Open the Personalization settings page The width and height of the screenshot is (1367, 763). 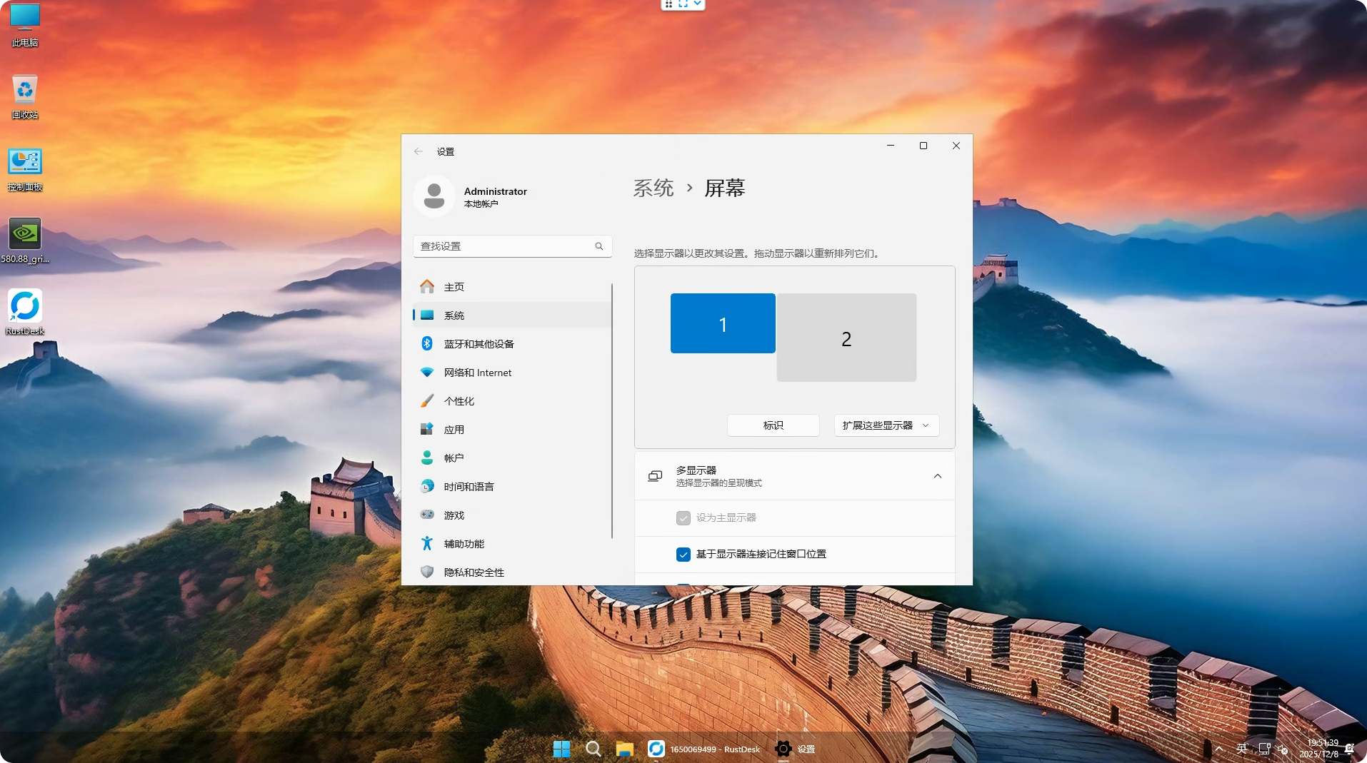tap(459, 401)
